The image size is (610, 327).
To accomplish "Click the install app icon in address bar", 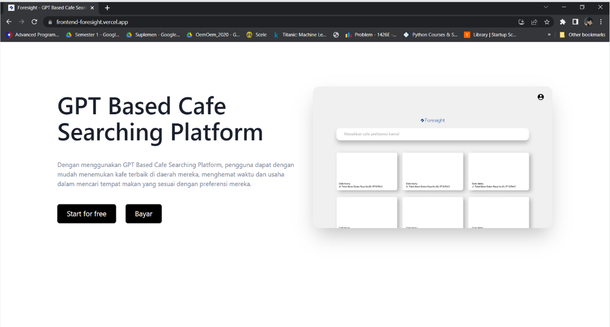I will [521, 22].
